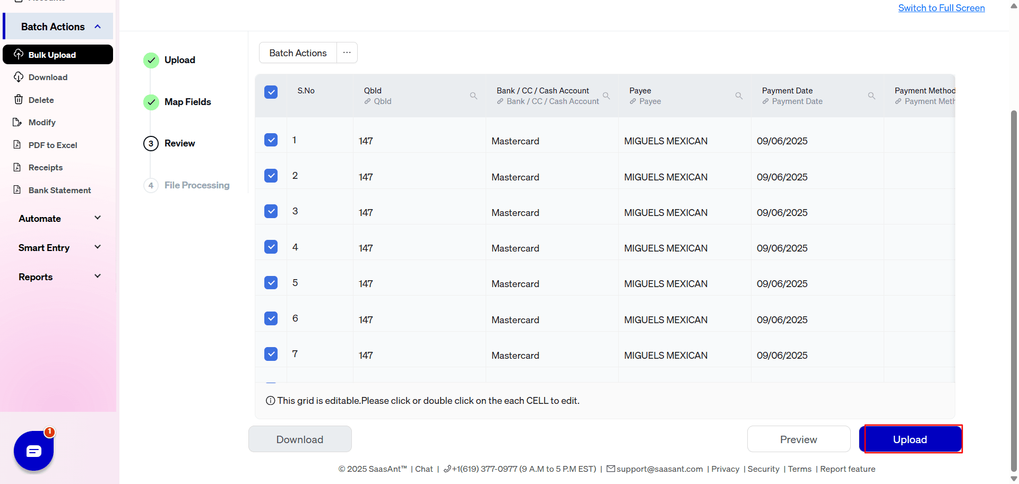Click the Payment Date column search icon
1019x484 pixels.
871,96
